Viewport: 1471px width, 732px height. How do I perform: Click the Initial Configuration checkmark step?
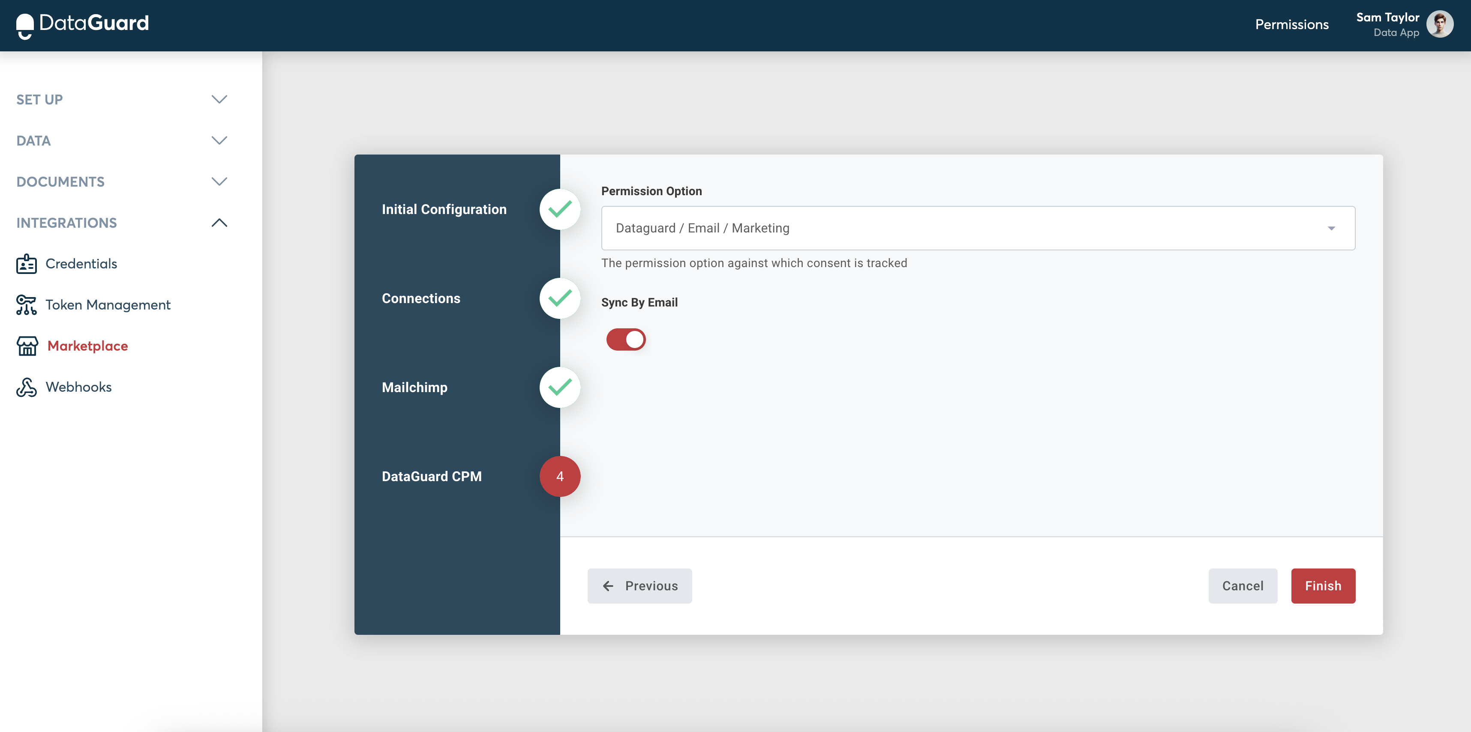pos(560,209)
